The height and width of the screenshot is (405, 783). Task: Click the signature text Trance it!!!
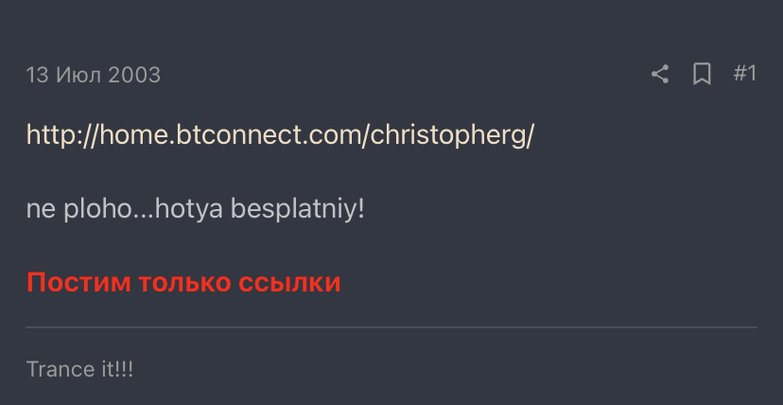79,370
